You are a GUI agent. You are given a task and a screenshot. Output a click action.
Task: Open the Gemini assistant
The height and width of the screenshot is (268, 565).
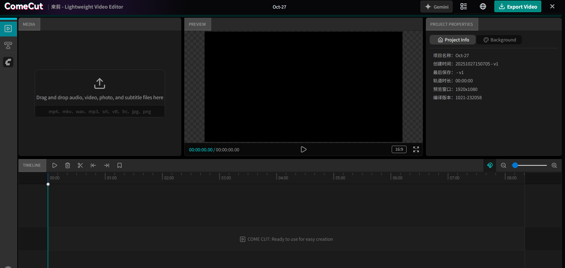[x=436, y=7]
